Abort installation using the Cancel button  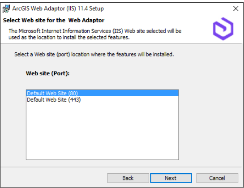[217, 178]
